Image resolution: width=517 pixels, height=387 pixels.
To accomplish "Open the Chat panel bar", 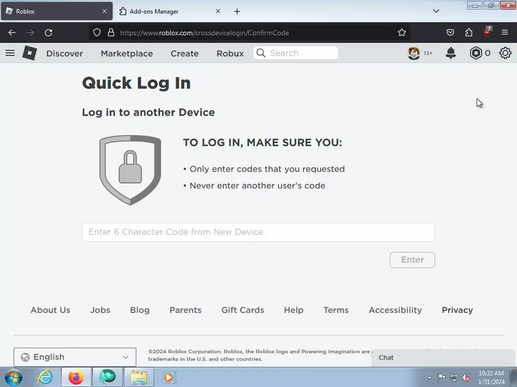I will tap(444, 358).
